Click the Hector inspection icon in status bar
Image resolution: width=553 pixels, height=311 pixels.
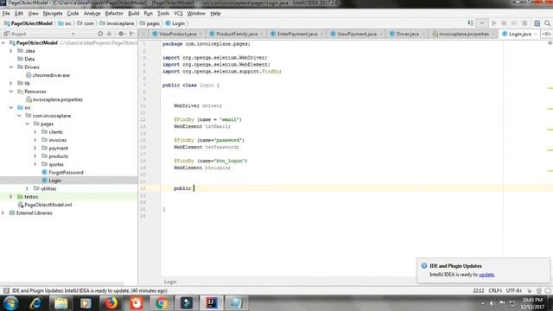[539, 290]
